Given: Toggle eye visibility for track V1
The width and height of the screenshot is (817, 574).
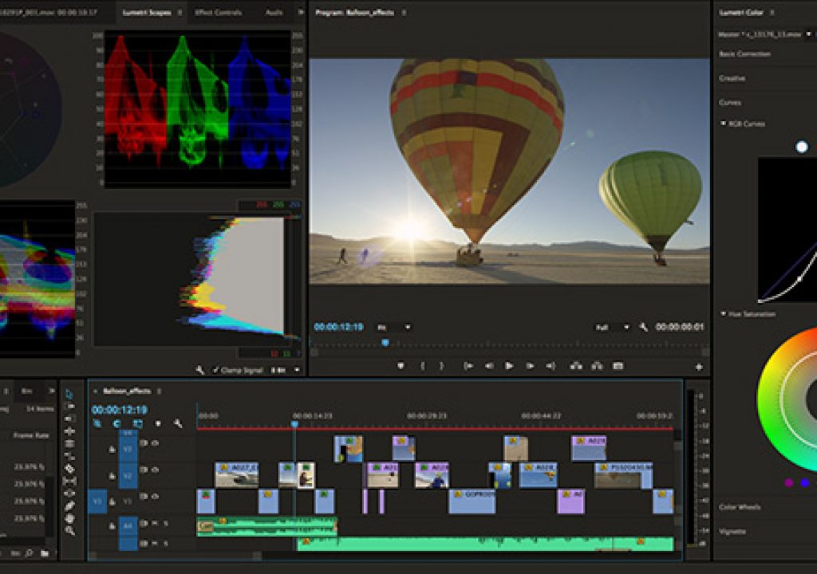Looking at the screenshot, I should point(156,497).
